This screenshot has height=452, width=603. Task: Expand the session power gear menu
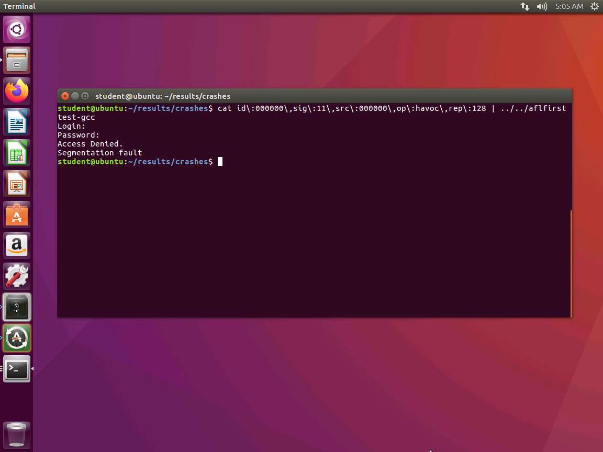[594, 6]
